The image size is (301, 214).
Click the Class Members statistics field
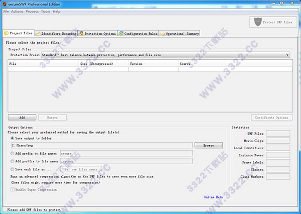coord(278,176)
